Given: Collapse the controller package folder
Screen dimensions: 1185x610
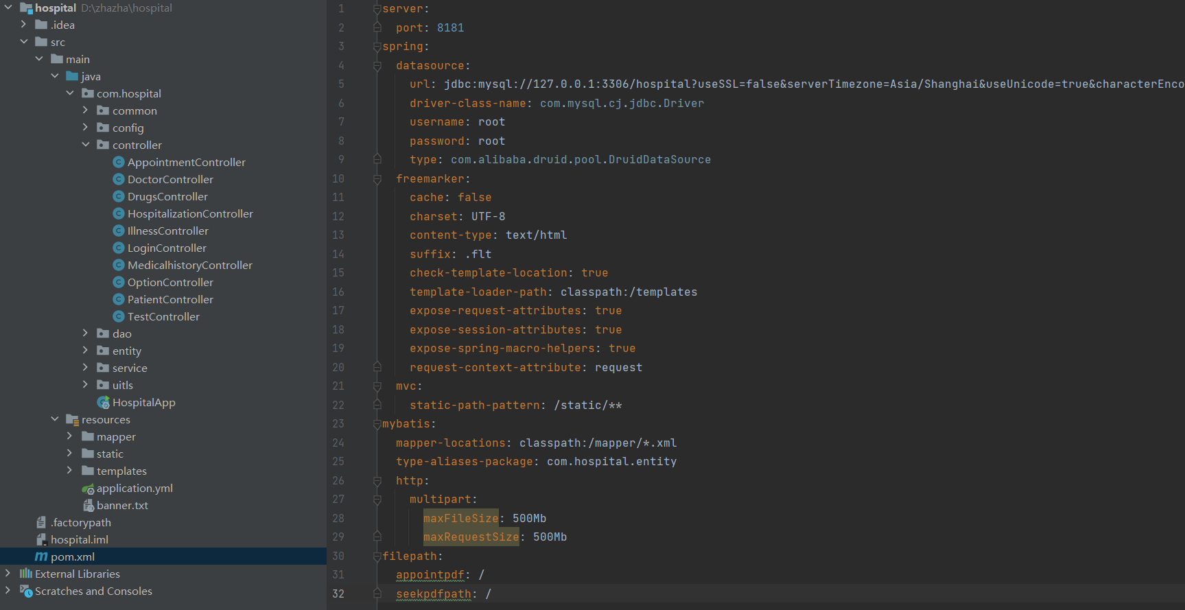Looking at the screenshot, I should tap(86, 145).
